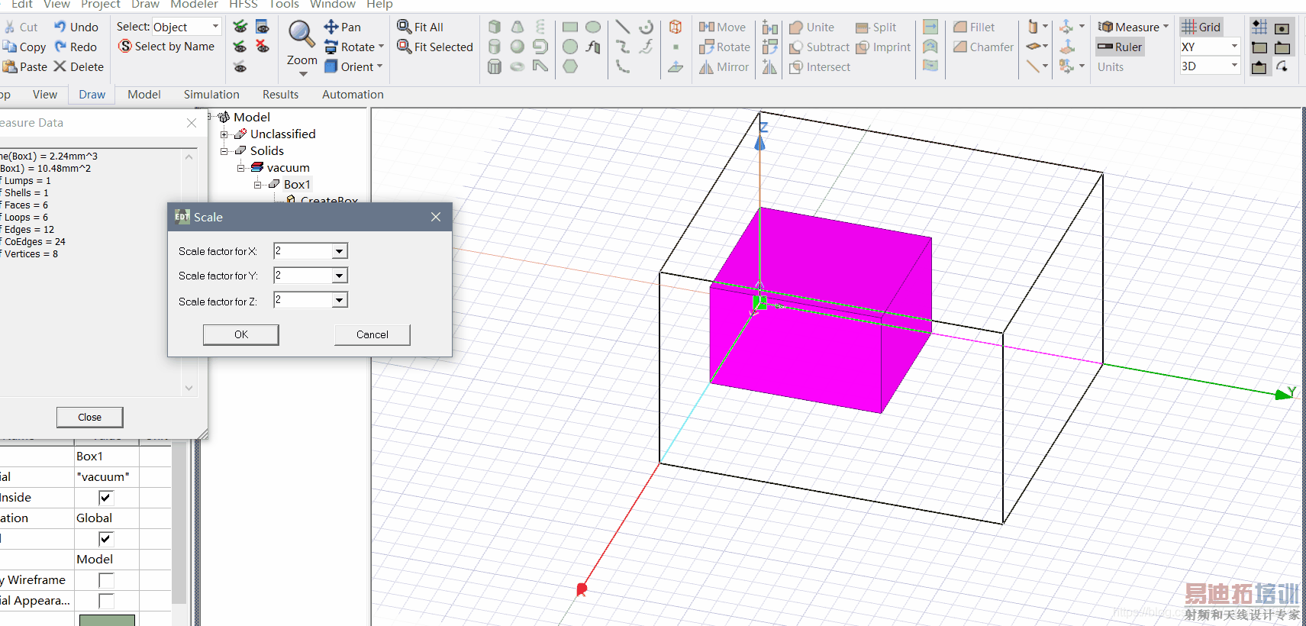
Task: Open the Scale factor for Z dropdown
Action: (340, 301)
